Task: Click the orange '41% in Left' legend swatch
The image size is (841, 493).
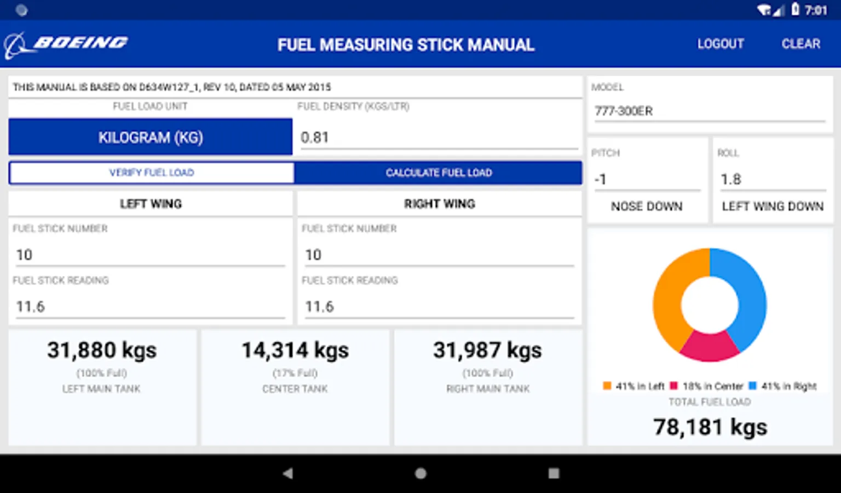Action: click(x=607, y=386)
